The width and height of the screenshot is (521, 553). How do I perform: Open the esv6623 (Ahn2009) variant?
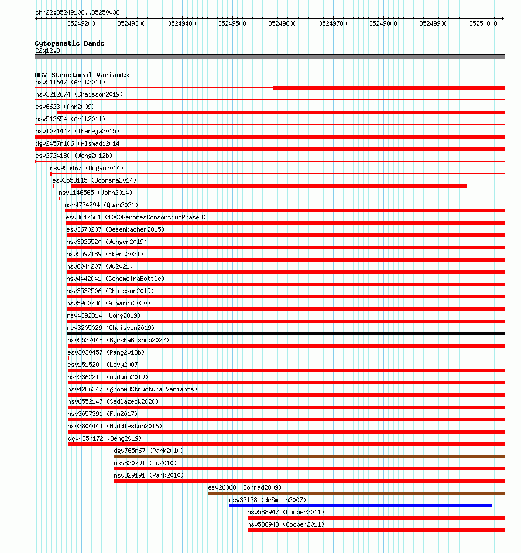point(65,107)
